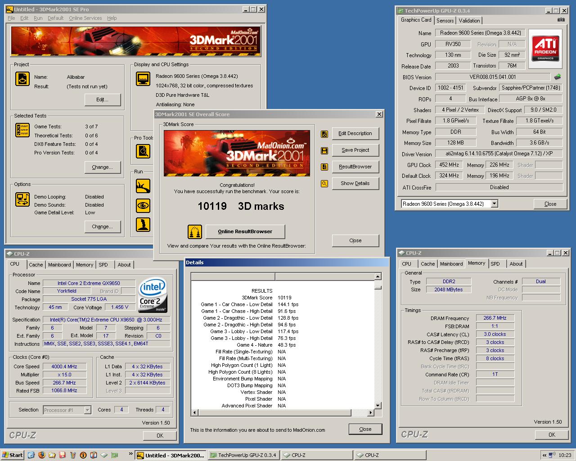The width and height of the screenshot is (576, 461).
Task: Open the Help menu in 3DMark2001
Action: pos(112,18)
